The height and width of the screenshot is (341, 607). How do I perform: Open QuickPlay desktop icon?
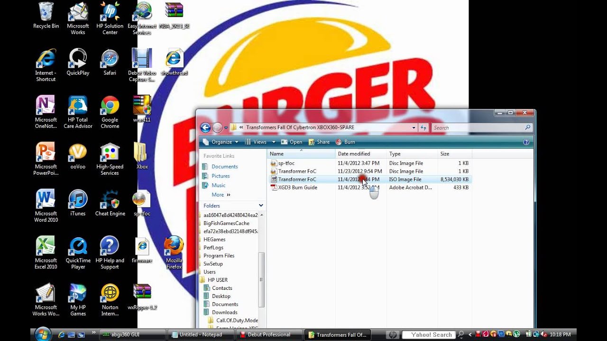[78, 63]
